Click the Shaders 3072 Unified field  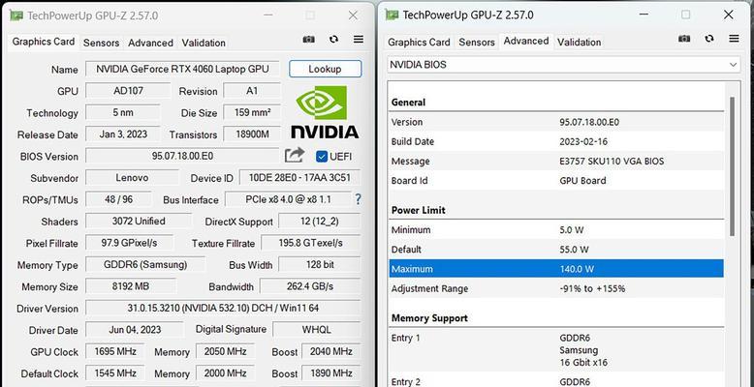click(x=139, y=221)
